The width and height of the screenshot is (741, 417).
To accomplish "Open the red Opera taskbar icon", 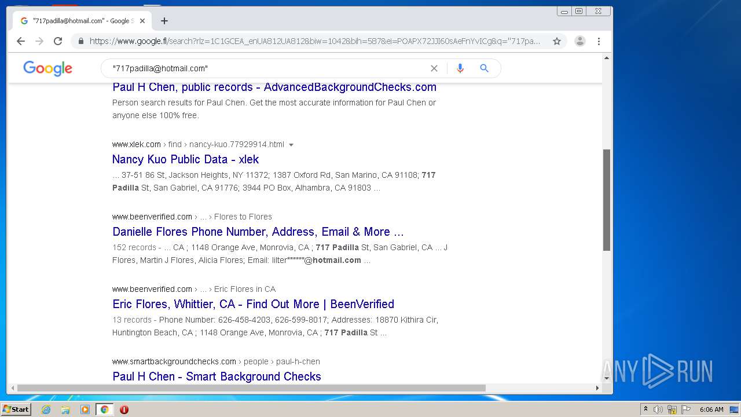I will click(124, 409).
